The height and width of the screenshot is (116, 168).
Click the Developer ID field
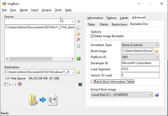pos(140,63)
